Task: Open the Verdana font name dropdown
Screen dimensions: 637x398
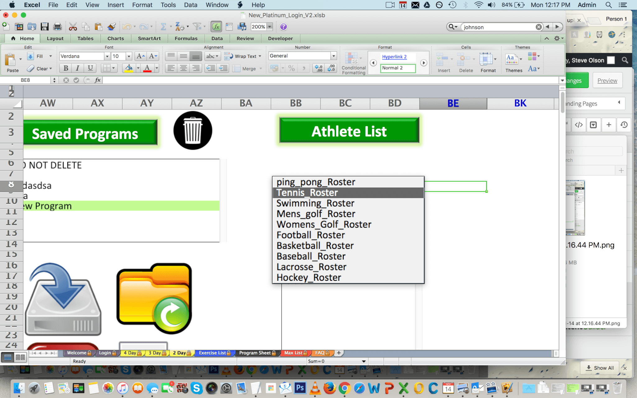Action: coord(107,56)
